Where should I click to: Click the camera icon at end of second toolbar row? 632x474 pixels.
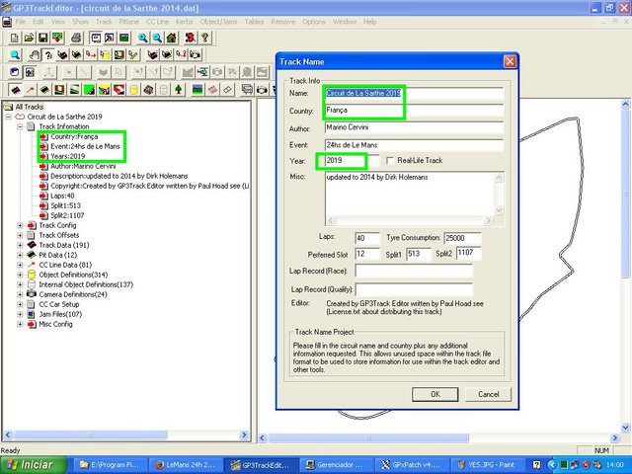(x=196, y=54)
